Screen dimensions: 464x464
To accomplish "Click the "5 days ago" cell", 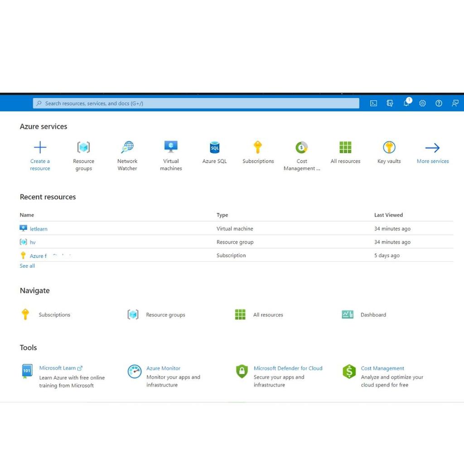I will pyautogui.click(x=387, y=256).
